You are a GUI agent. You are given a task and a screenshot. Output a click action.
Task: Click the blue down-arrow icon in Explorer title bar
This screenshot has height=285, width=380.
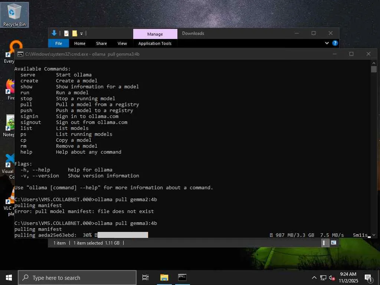point(54,33)
